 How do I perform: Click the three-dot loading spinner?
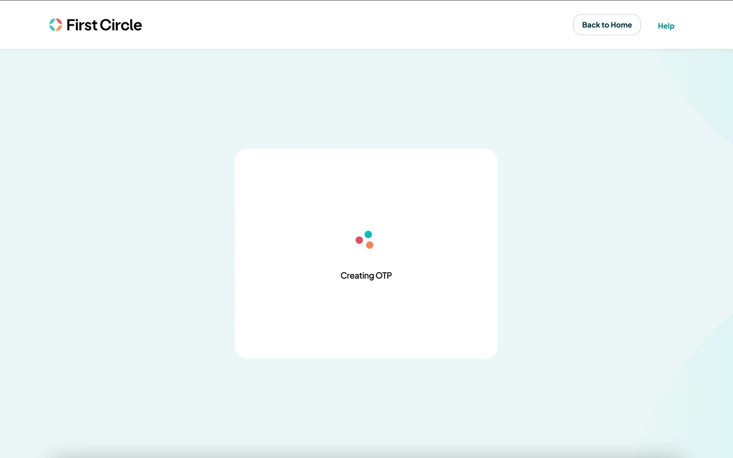click(365, 239)
